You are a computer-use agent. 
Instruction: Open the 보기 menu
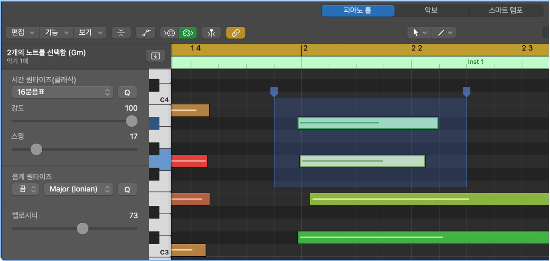90,33
